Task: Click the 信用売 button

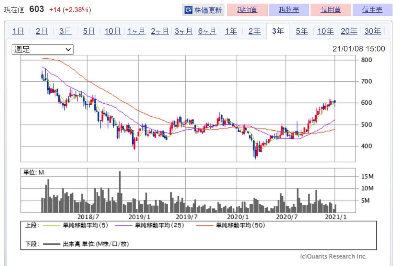Action: tap(373, 10)
